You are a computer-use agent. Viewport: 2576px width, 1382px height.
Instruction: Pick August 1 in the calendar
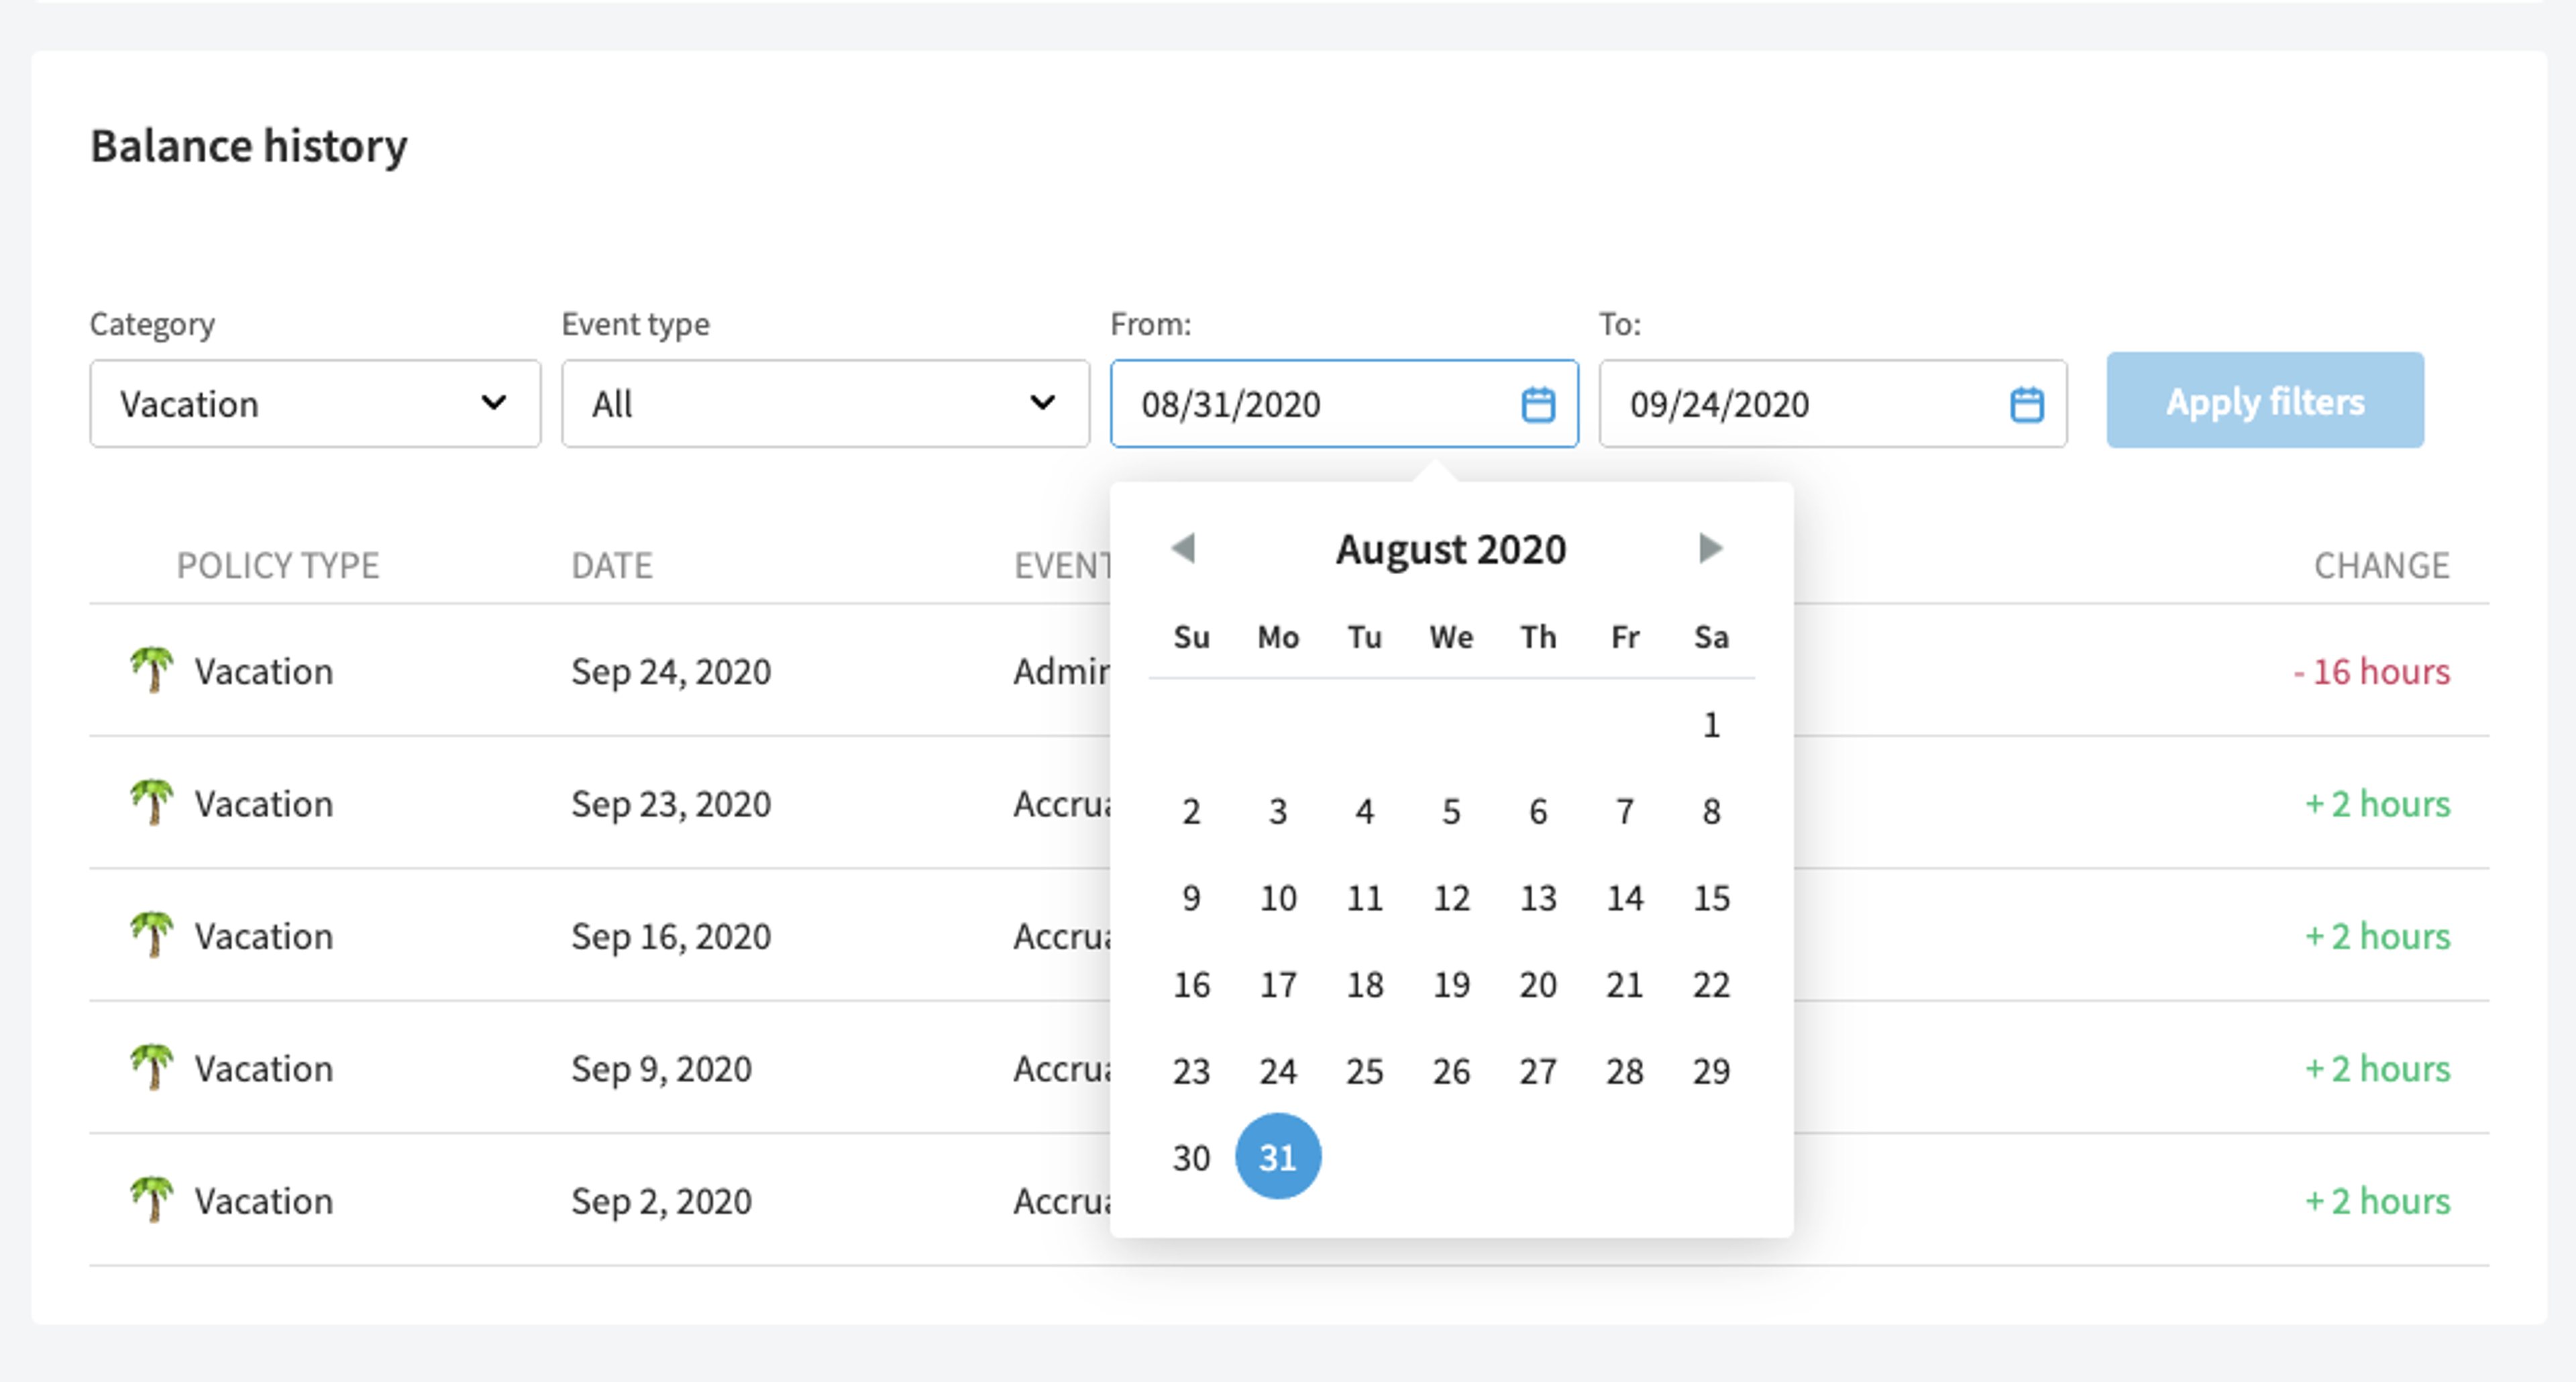[x=1711, y=725]
